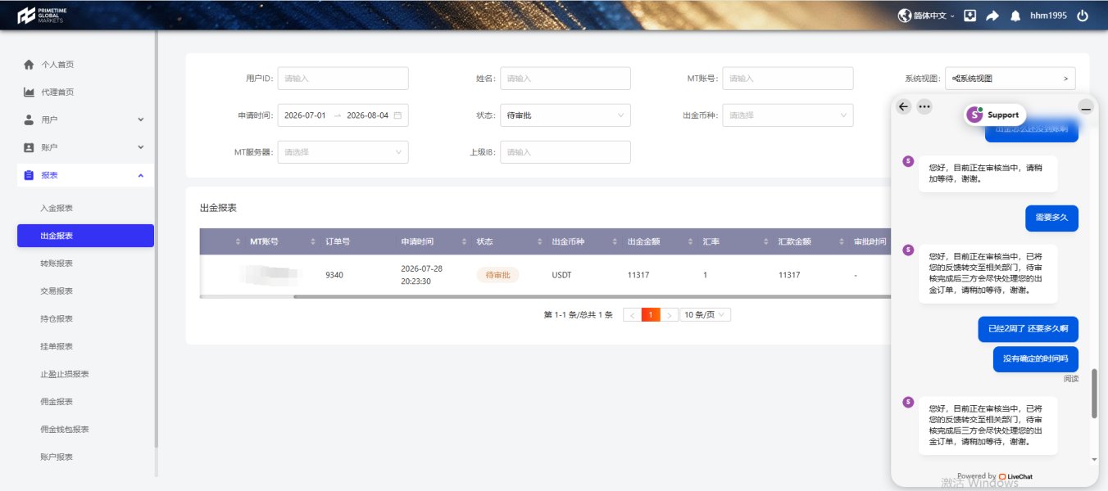The image size is (1108, 491).
Task: Open the download inbox icon in header
Action: tap(970, 16)
